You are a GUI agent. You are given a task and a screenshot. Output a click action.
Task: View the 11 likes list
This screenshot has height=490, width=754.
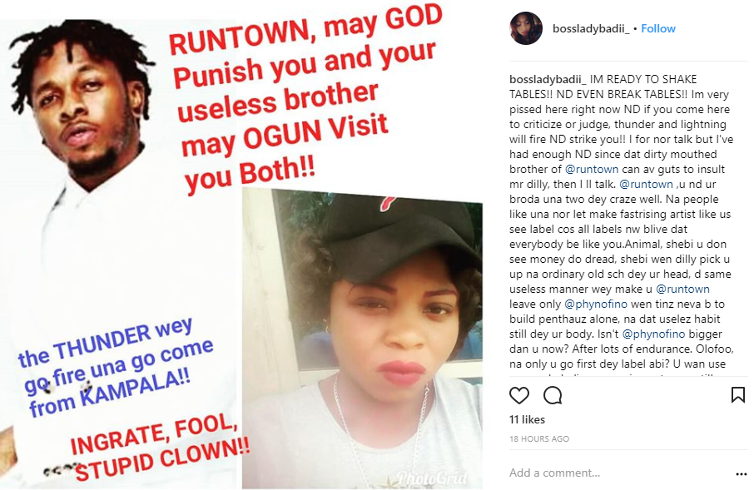(x=527, y=420)
